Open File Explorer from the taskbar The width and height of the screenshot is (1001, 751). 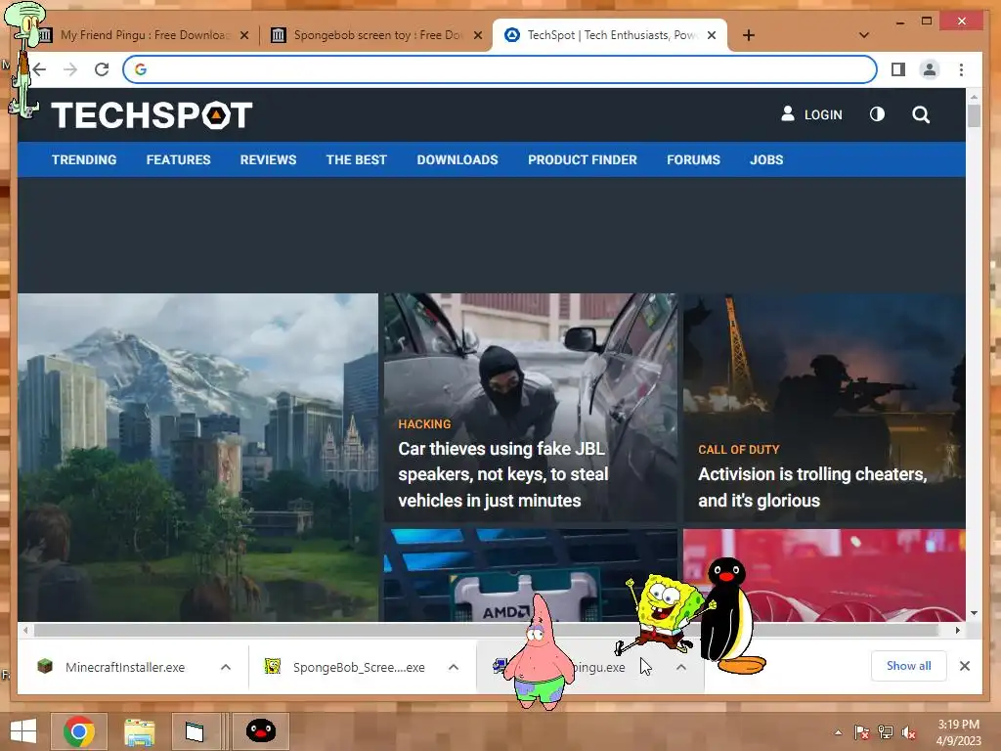139,731
